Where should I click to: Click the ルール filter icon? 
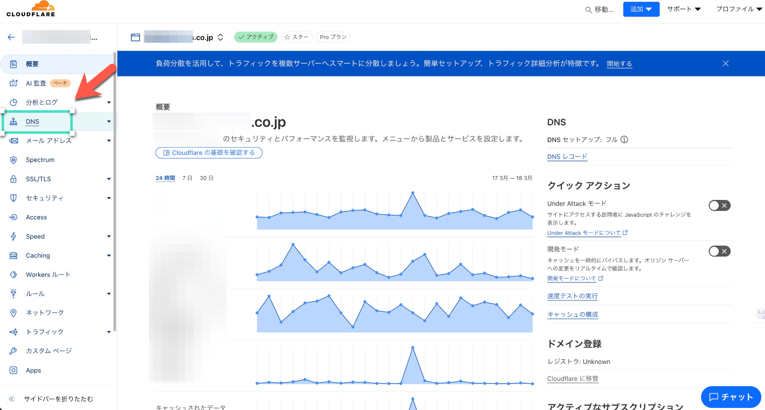pyautogui.click(x=13, y=293)
